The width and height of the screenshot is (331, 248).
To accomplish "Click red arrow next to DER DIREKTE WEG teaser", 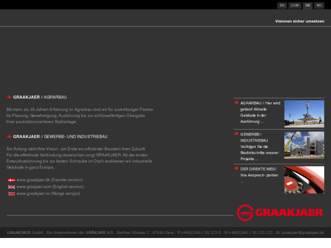I will 236,168.
